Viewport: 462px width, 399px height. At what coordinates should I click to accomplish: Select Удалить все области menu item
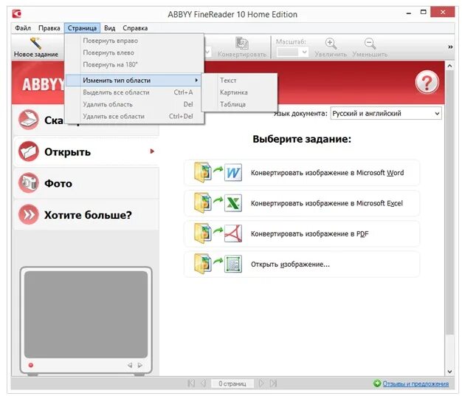134,116
